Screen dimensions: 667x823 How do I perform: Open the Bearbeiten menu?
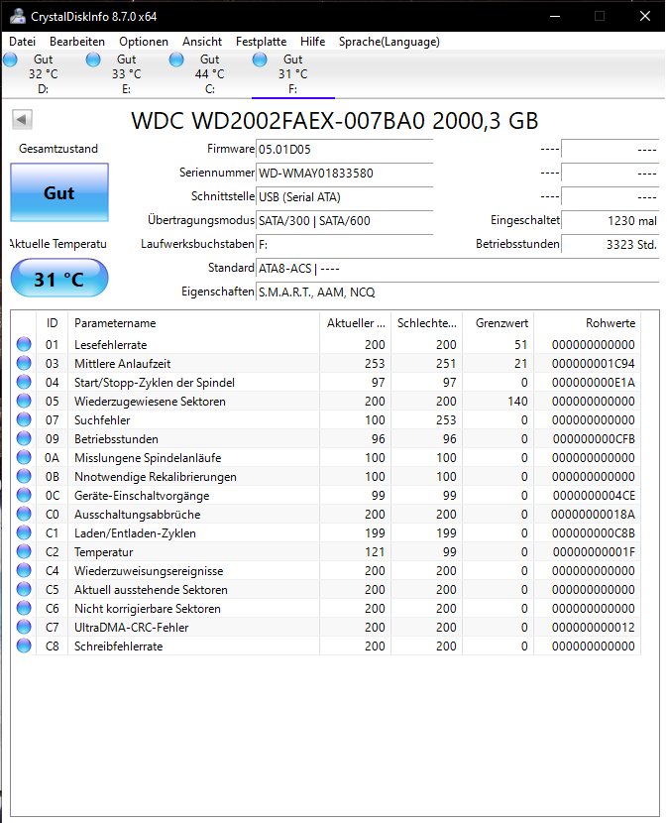coord(77,42)
